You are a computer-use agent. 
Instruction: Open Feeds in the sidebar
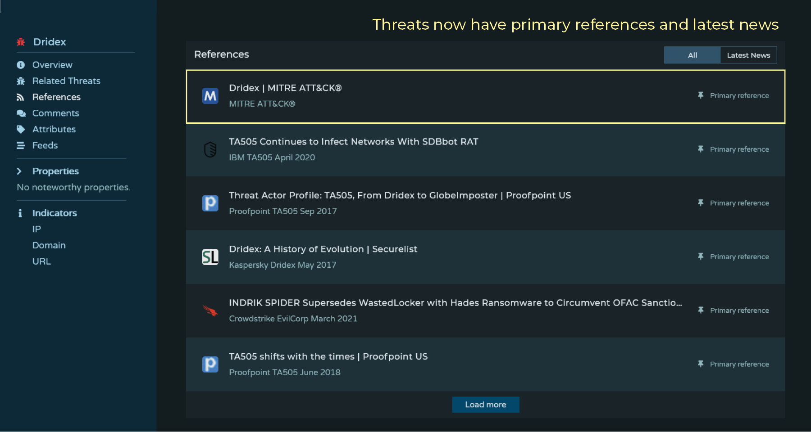pos(45,145)
